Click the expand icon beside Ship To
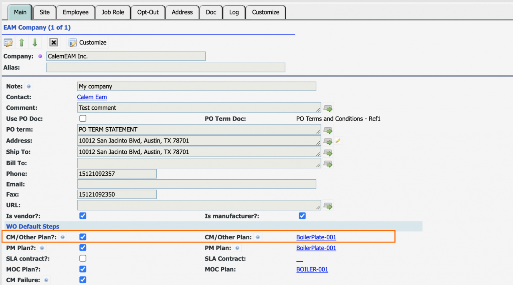513x285 pixels. (x=328, y=153)
